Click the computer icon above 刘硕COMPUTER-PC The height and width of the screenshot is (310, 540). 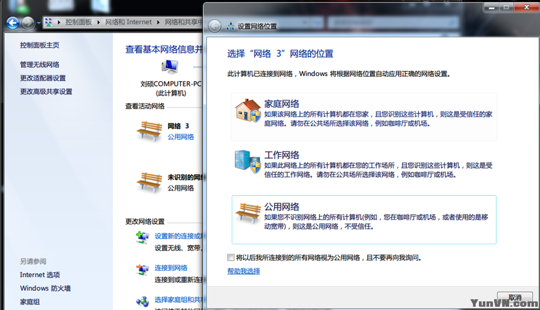(170, 67)
